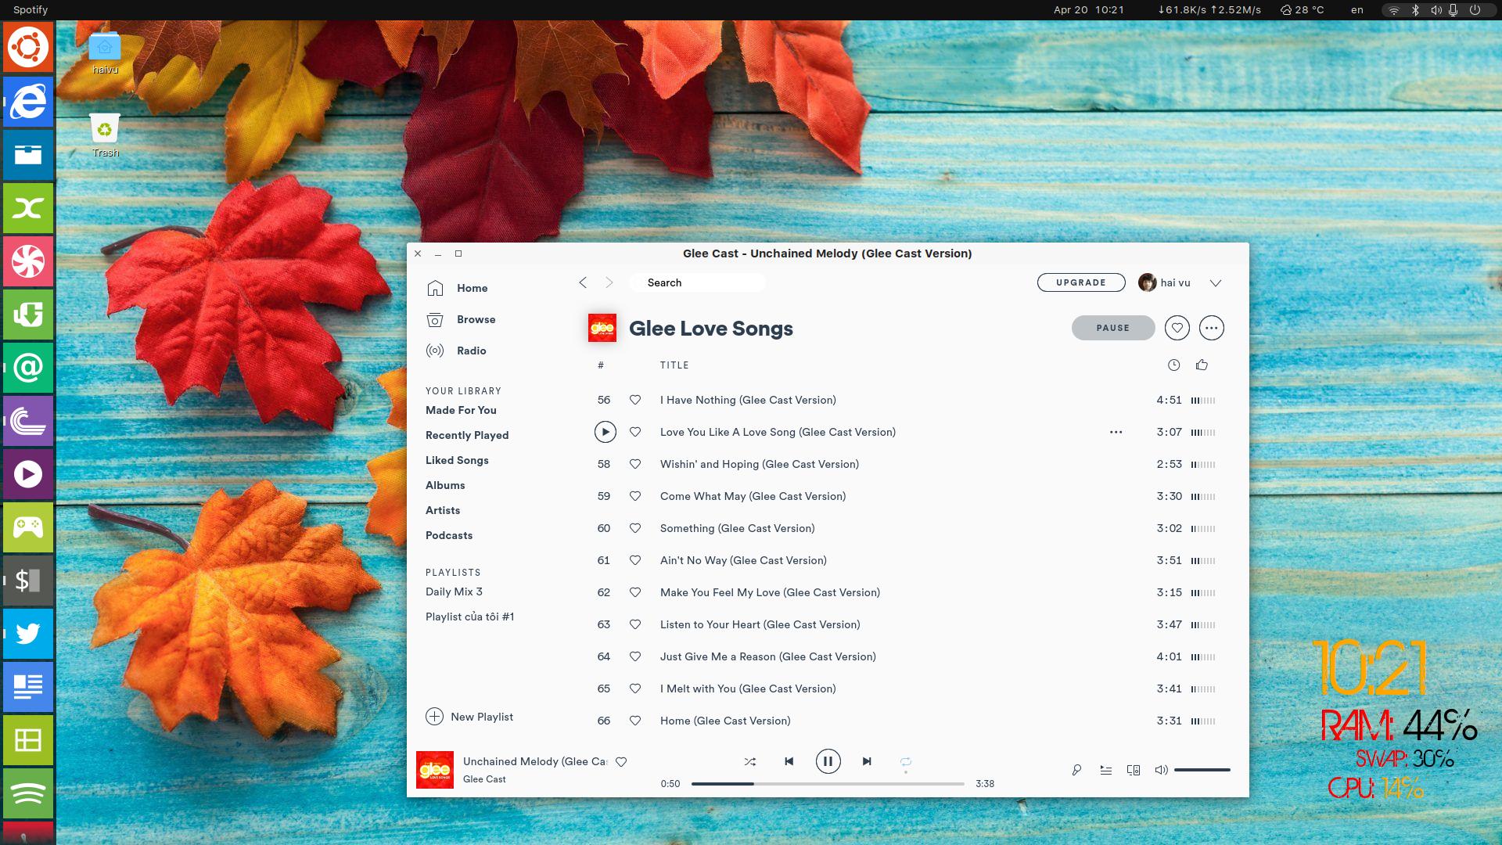
Task: Open the lyrics microphone icon
Action: [x=1076, y=770]
